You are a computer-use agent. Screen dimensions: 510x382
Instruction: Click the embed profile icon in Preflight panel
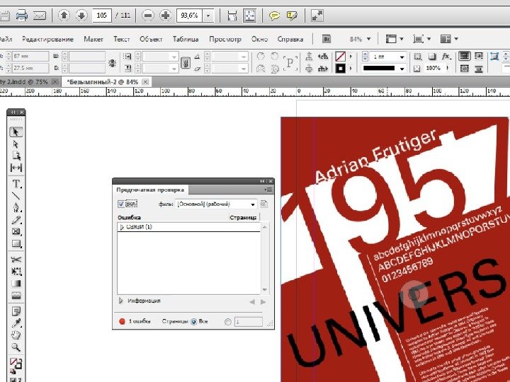point(263,204)
